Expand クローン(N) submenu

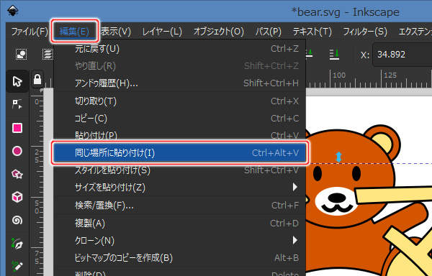(x=179, y=241)
